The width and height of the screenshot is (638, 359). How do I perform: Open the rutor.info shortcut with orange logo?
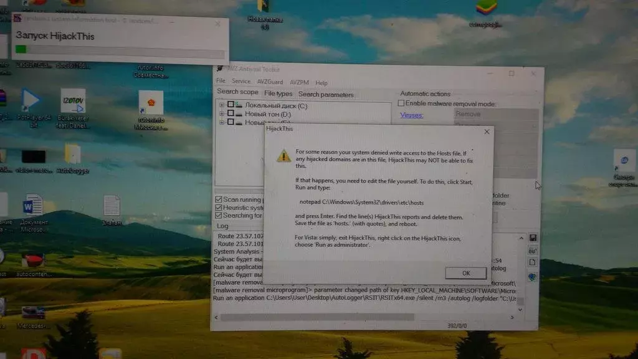point(151,110)
